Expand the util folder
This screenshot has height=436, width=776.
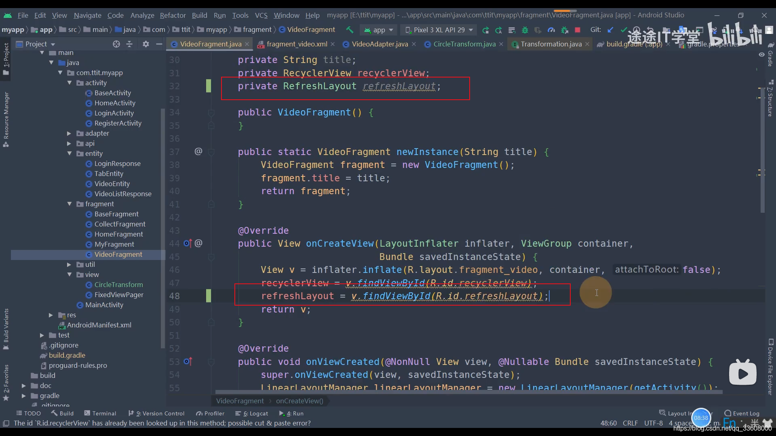pyautogui.click(x=69, y=264)
